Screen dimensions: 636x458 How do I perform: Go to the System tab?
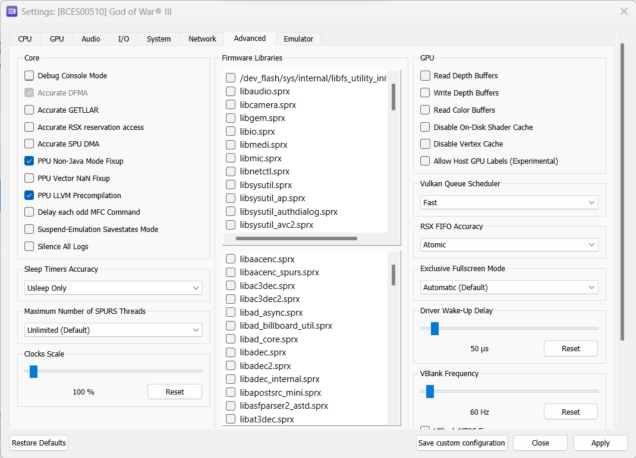[159, 39]
